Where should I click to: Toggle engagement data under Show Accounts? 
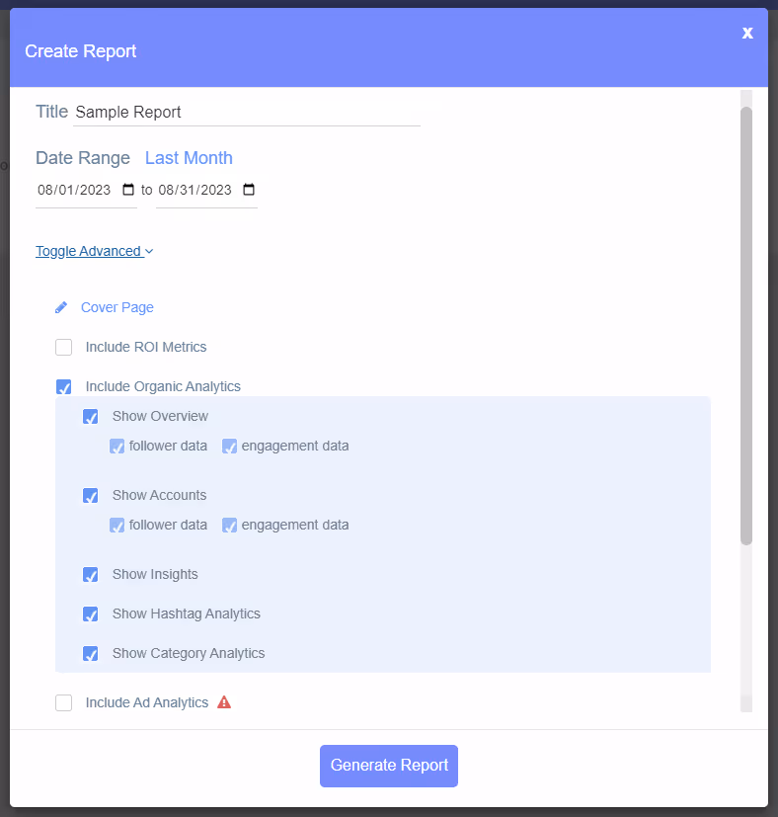point(229,526)
